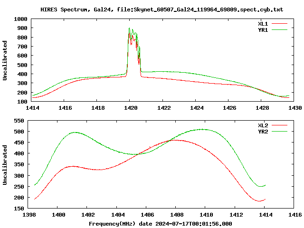Click the 1422 x-axis tick label
The width and height of the screenshot is (304, 228).
tap(164, 108)
